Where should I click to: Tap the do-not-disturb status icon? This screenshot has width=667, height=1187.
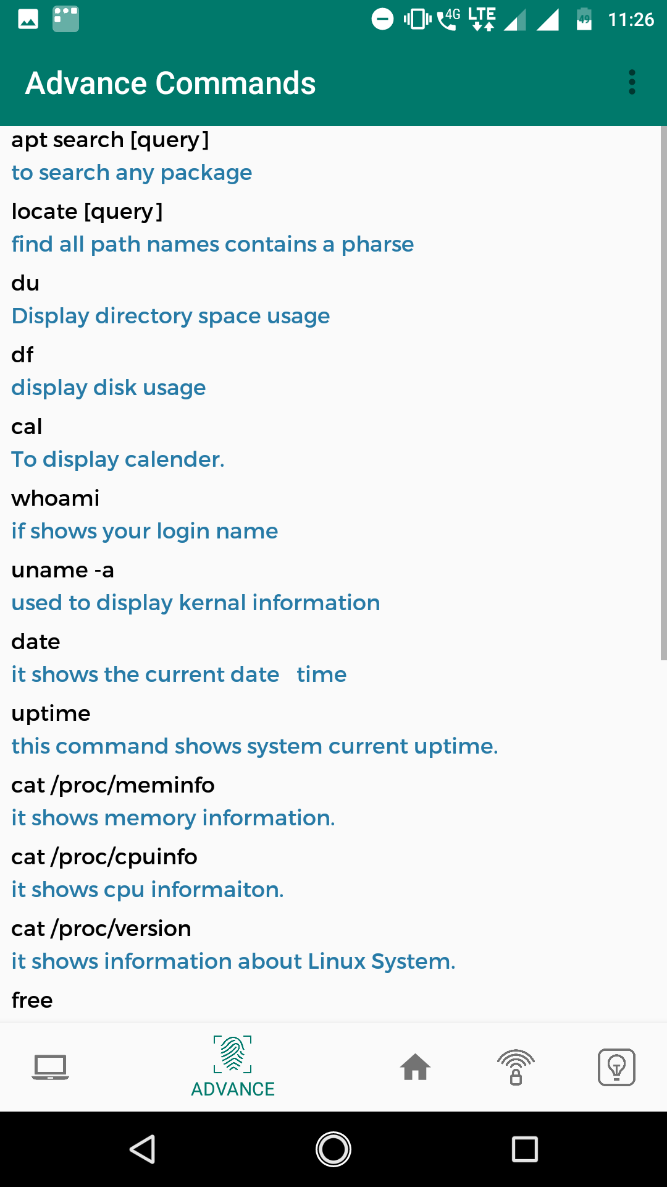[382, 19]
